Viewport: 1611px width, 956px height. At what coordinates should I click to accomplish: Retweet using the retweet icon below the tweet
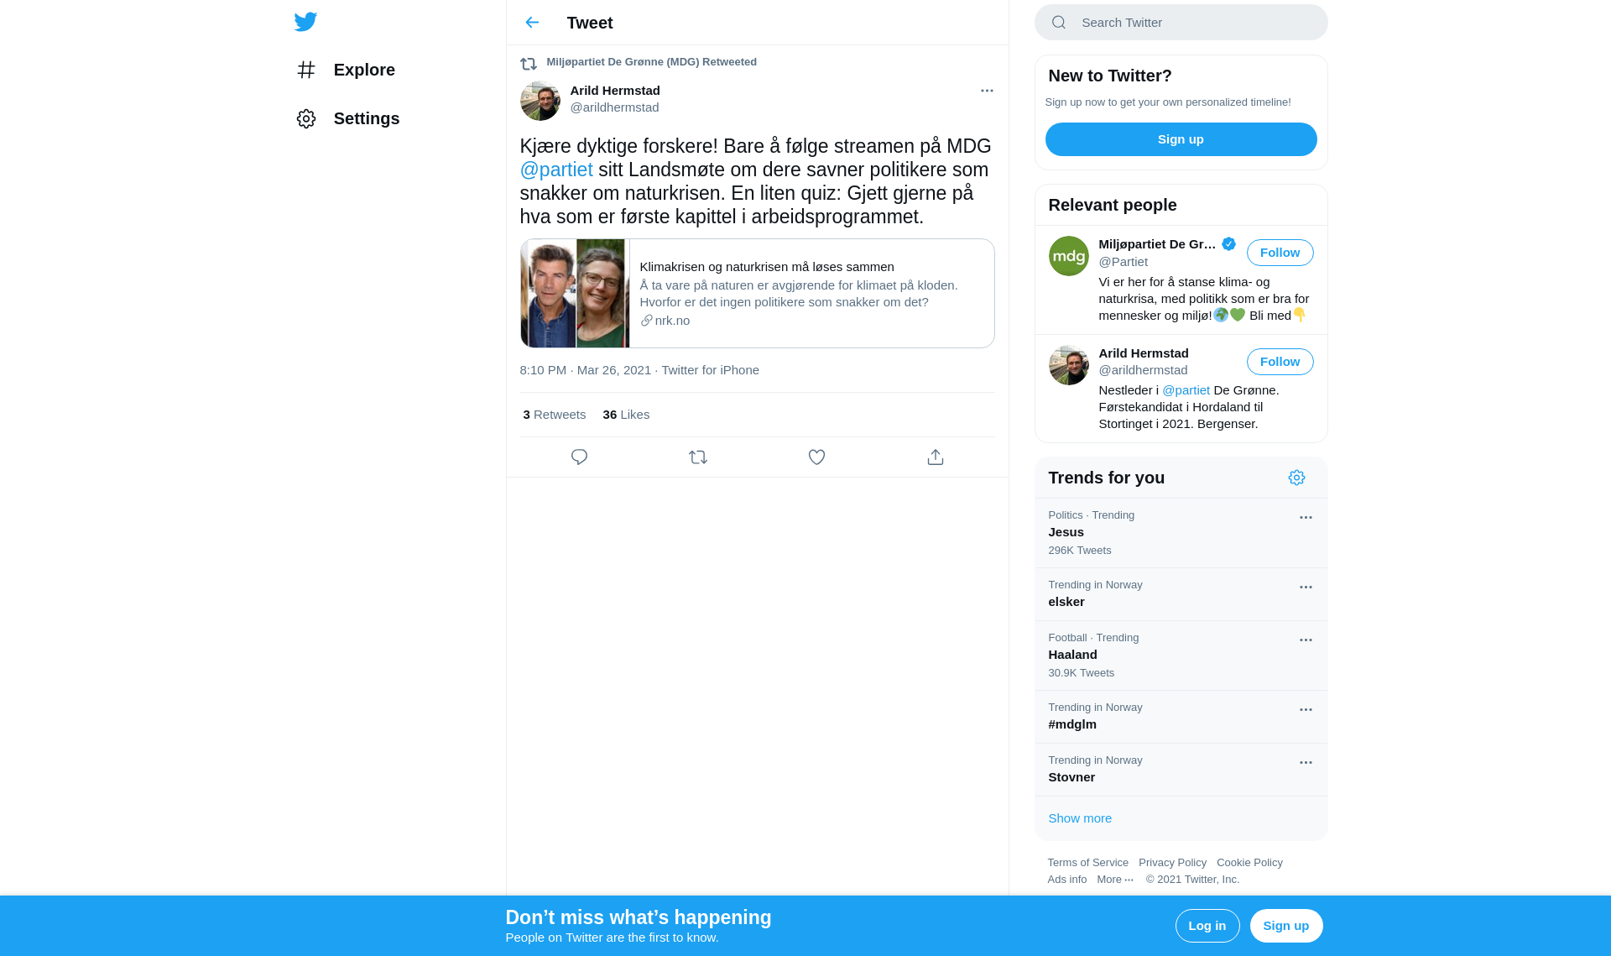click(x=698, y=457)
